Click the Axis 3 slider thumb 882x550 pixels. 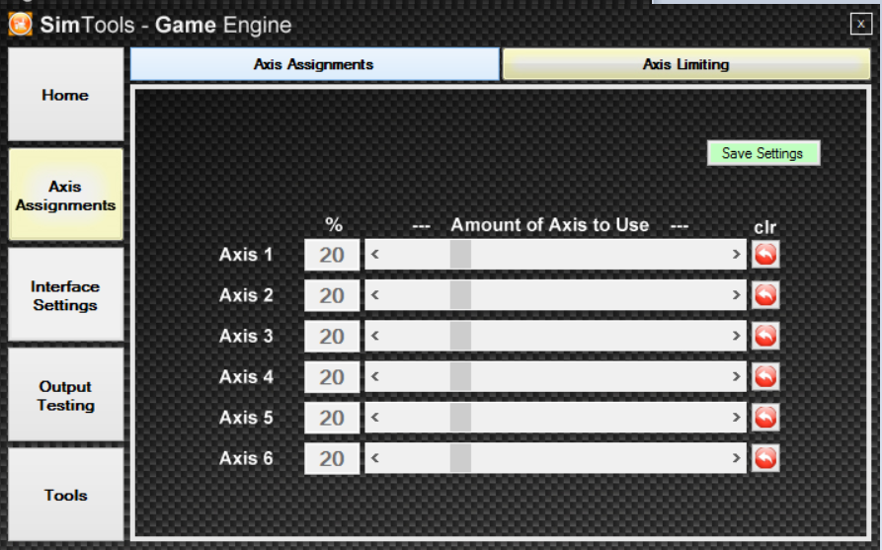460,336
